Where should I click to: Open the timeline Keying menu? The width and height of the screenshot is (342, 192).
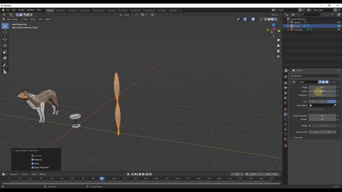point(26,174)
